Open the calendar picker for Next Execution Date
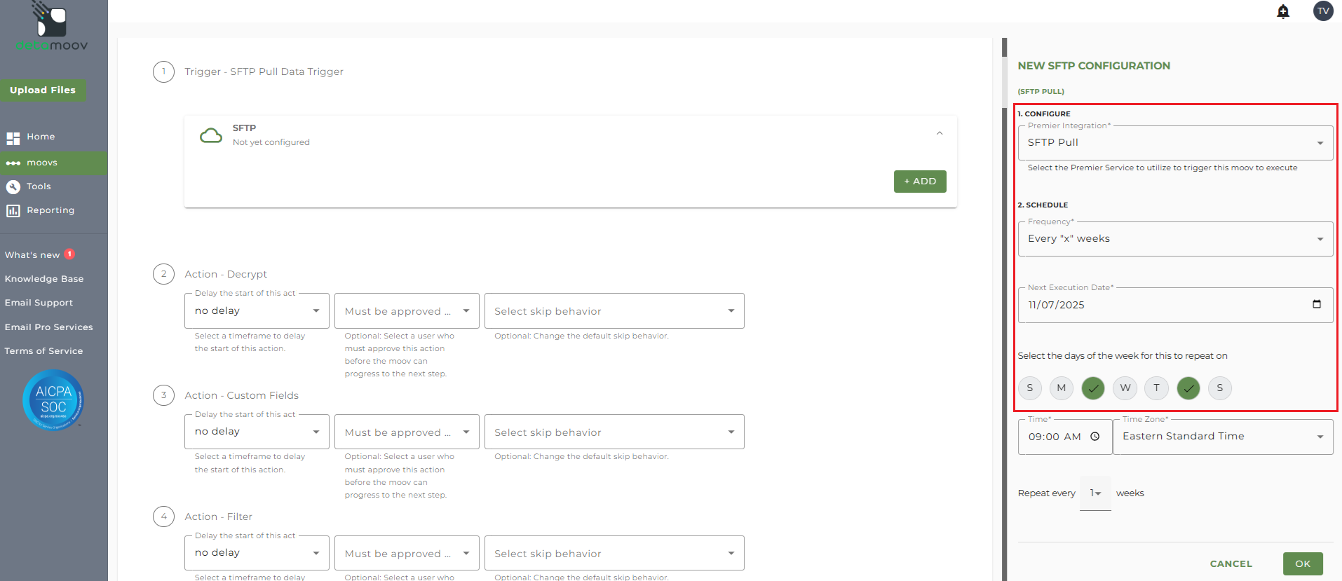Viewport: 1342px width, 581px height. pos(1316,304)
